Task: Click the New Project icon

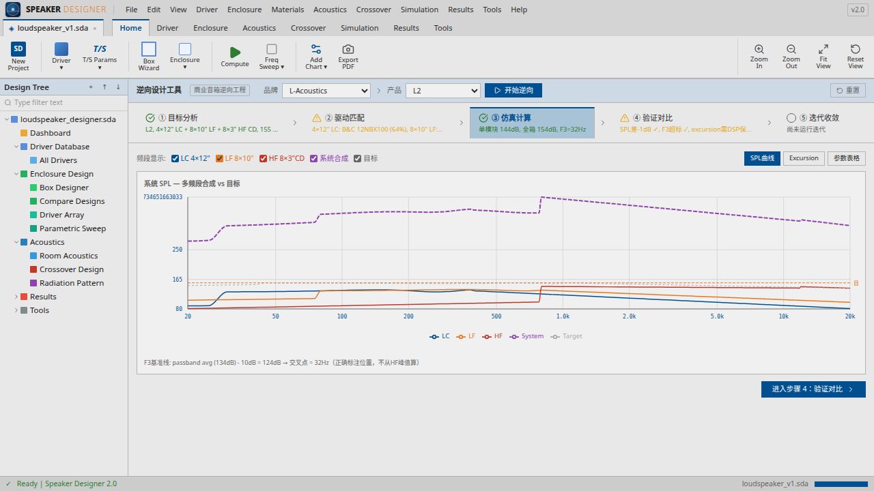Action: (18, 49)
